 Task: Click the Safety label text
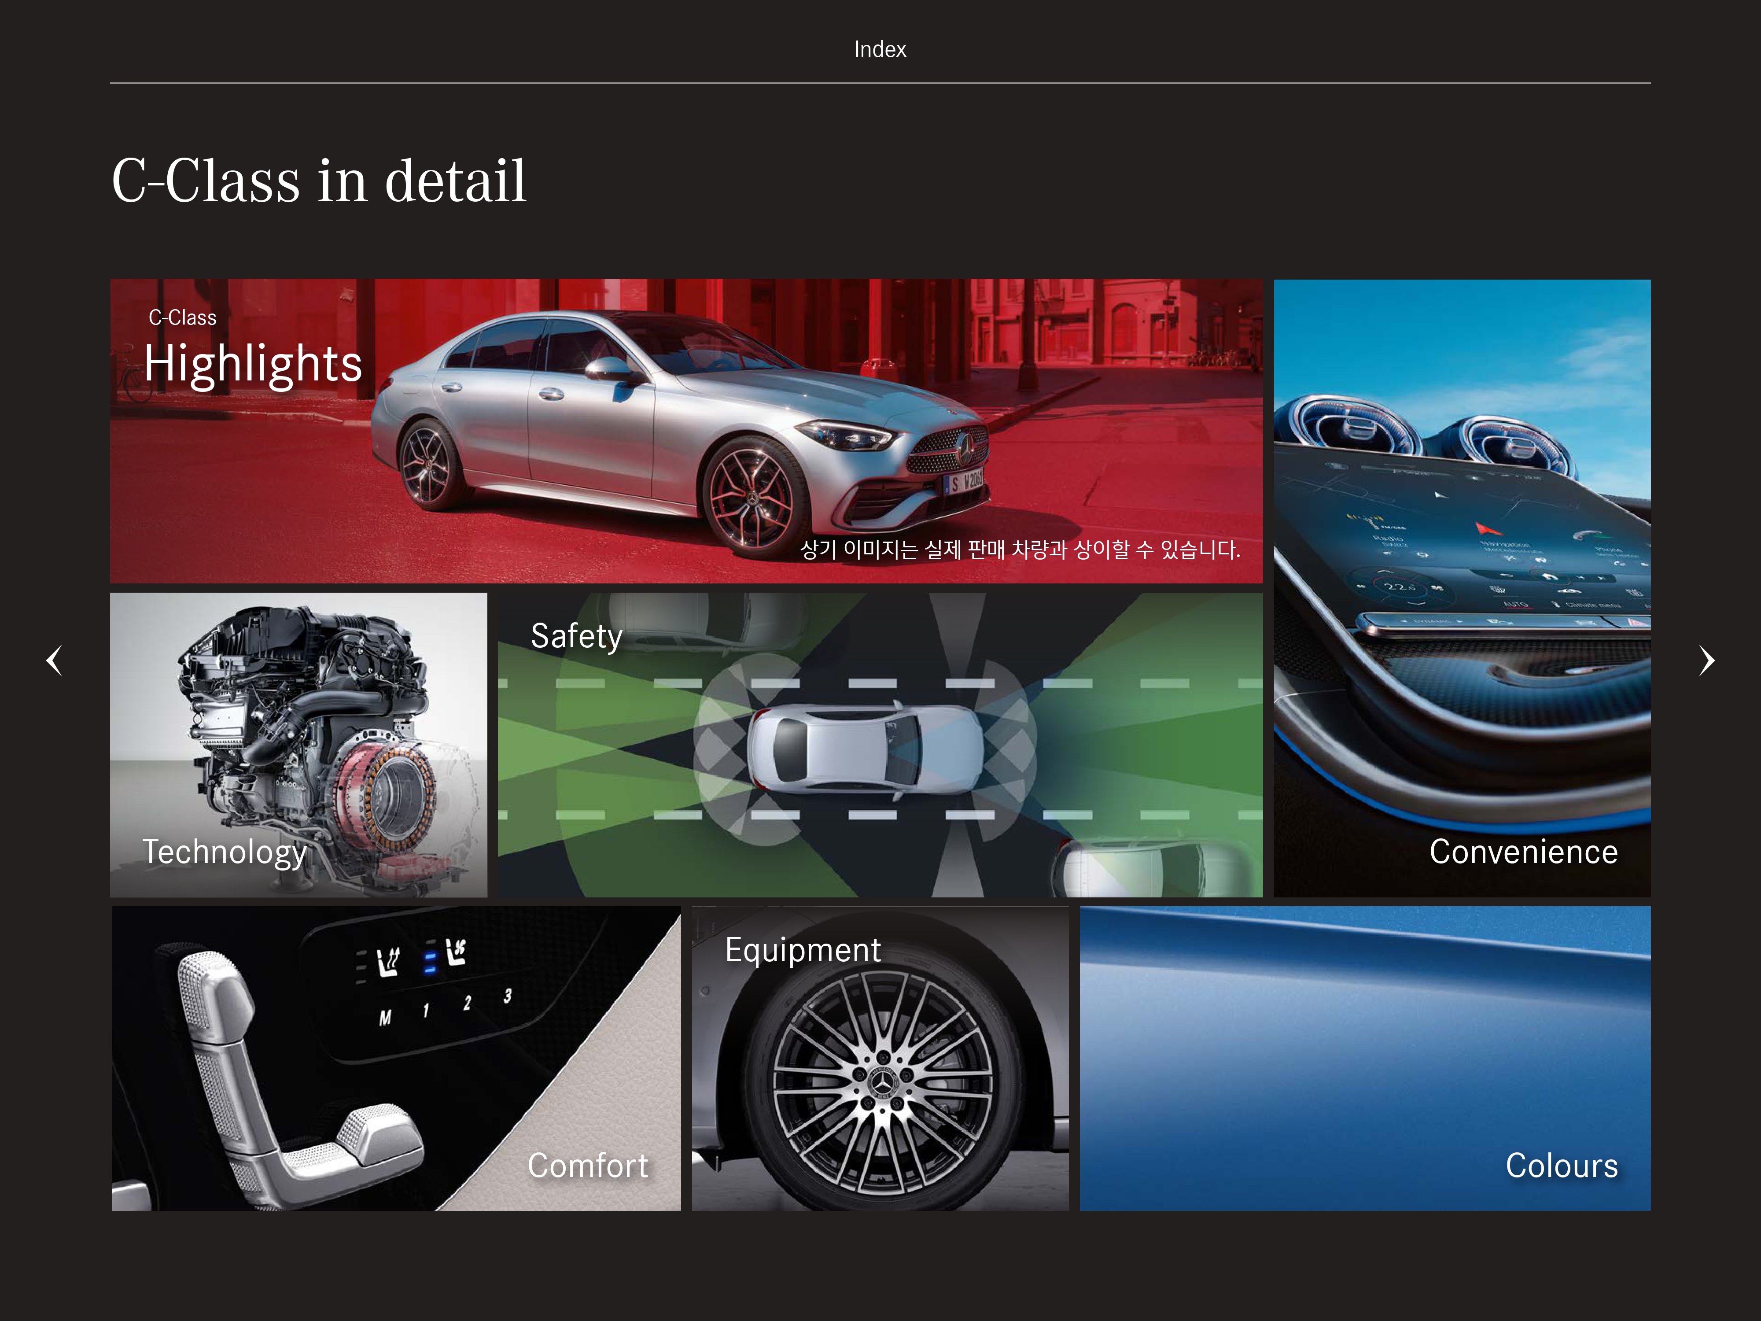[576, 636]
